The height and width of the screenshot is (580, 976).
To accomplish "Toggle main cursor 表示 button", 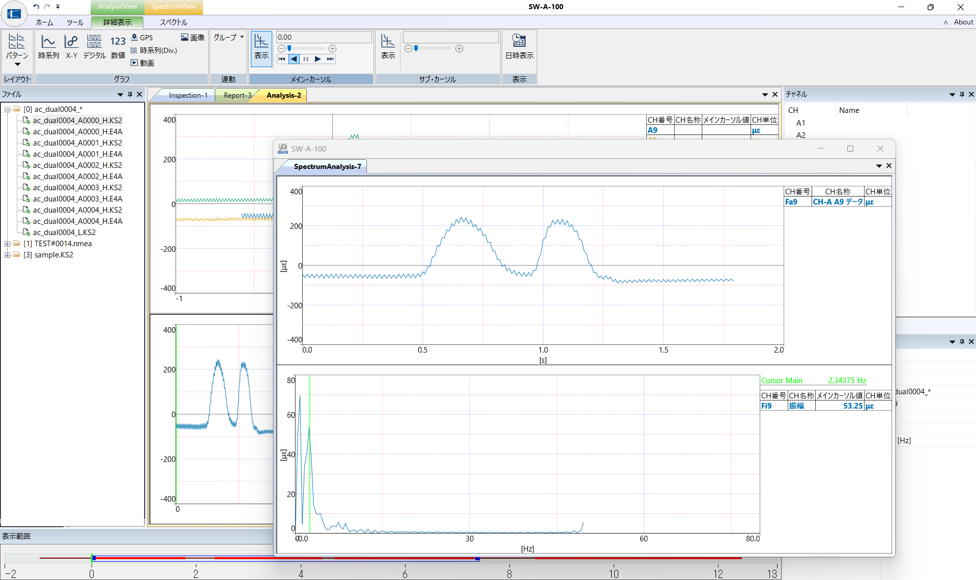I will tap(261, 47).
